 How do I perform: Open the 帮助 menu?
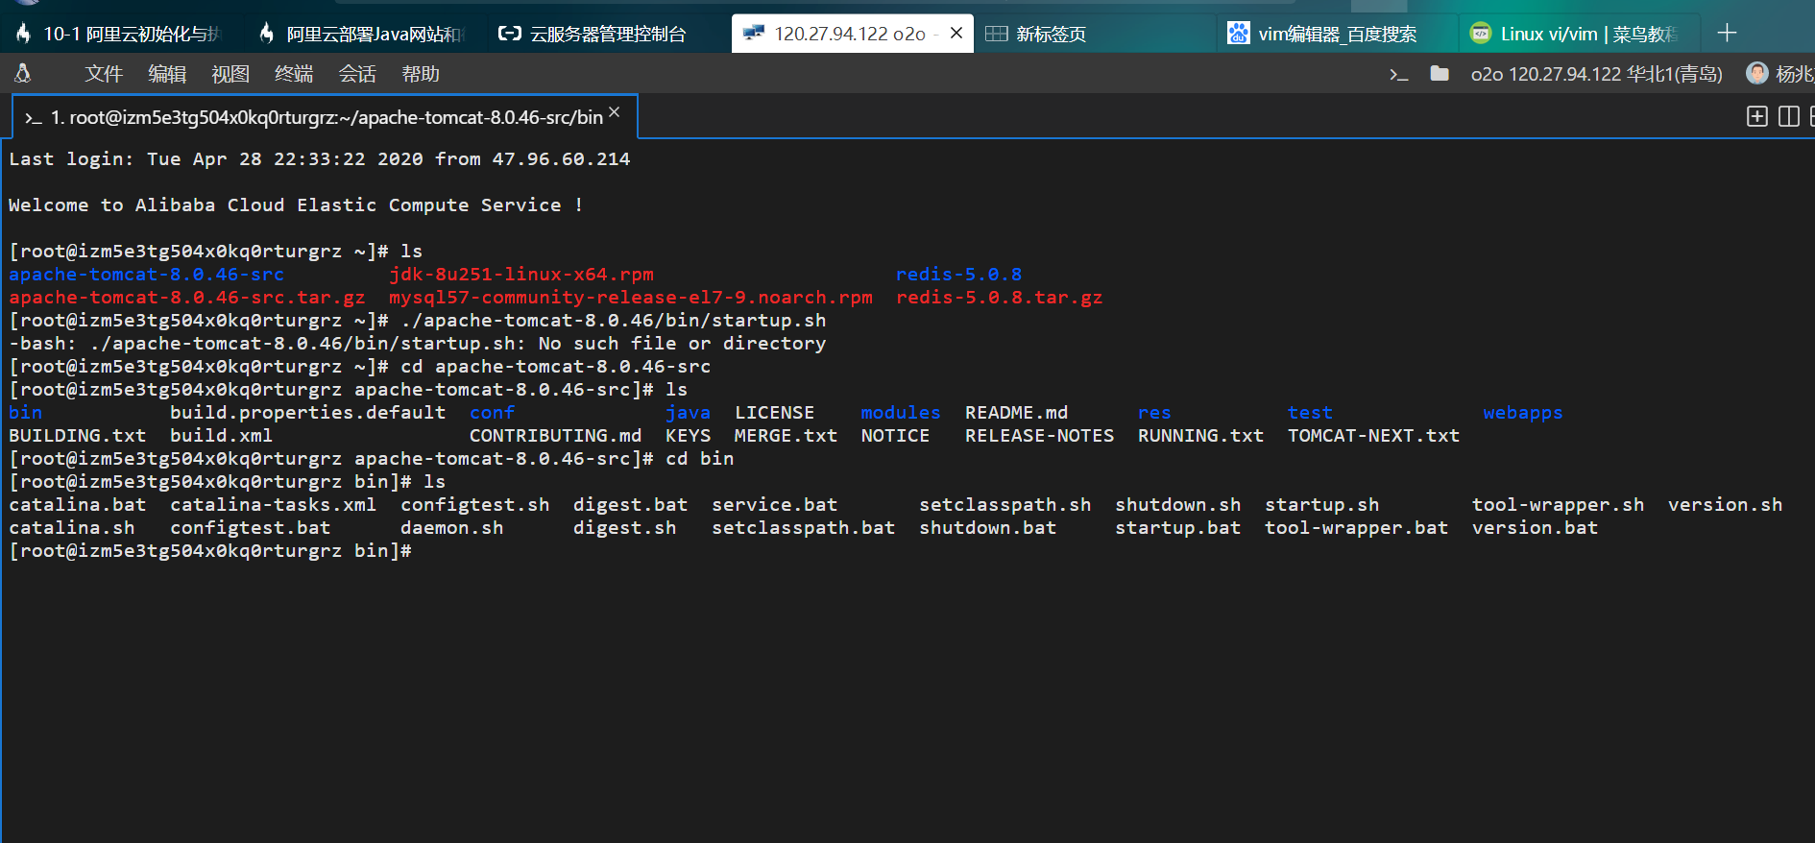click(x=421, y=74)
